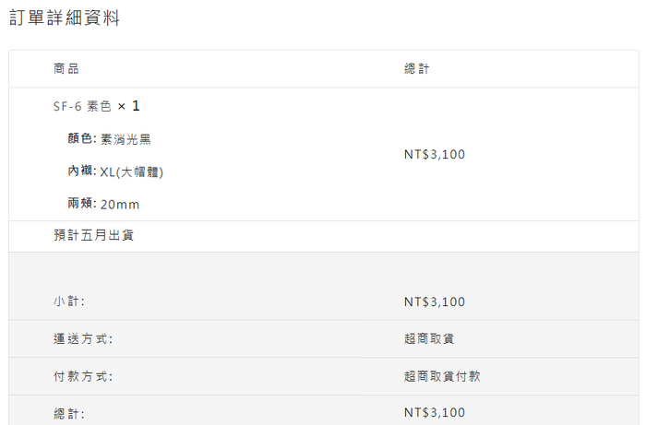Click the 商品 column header
Screen dimensions: 646x425
(x=66, y=69)
